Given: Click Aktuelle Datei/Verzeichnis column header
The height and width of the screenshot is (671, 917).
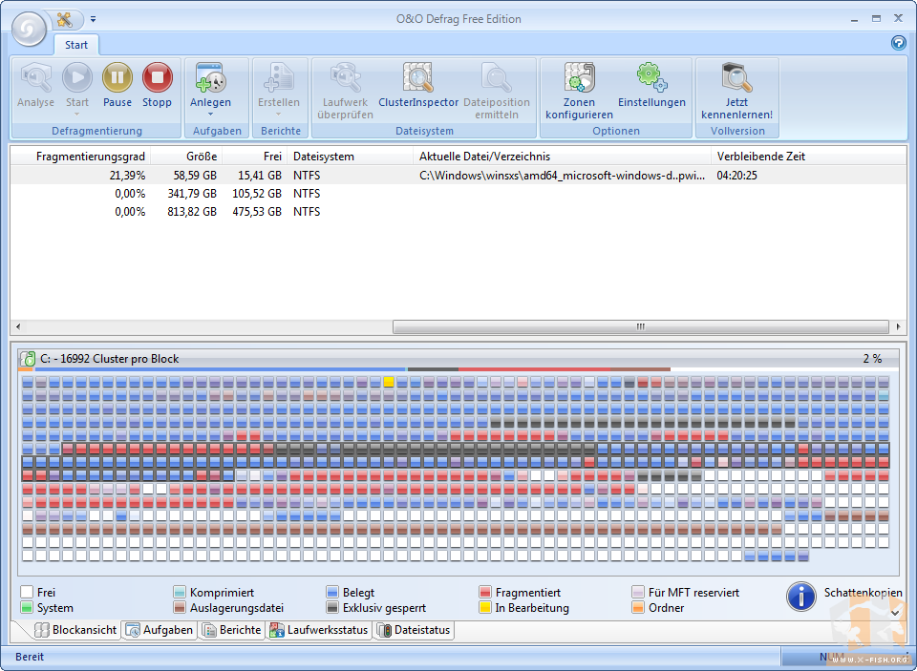Looking at the screenshot, I should click(562, 157).
